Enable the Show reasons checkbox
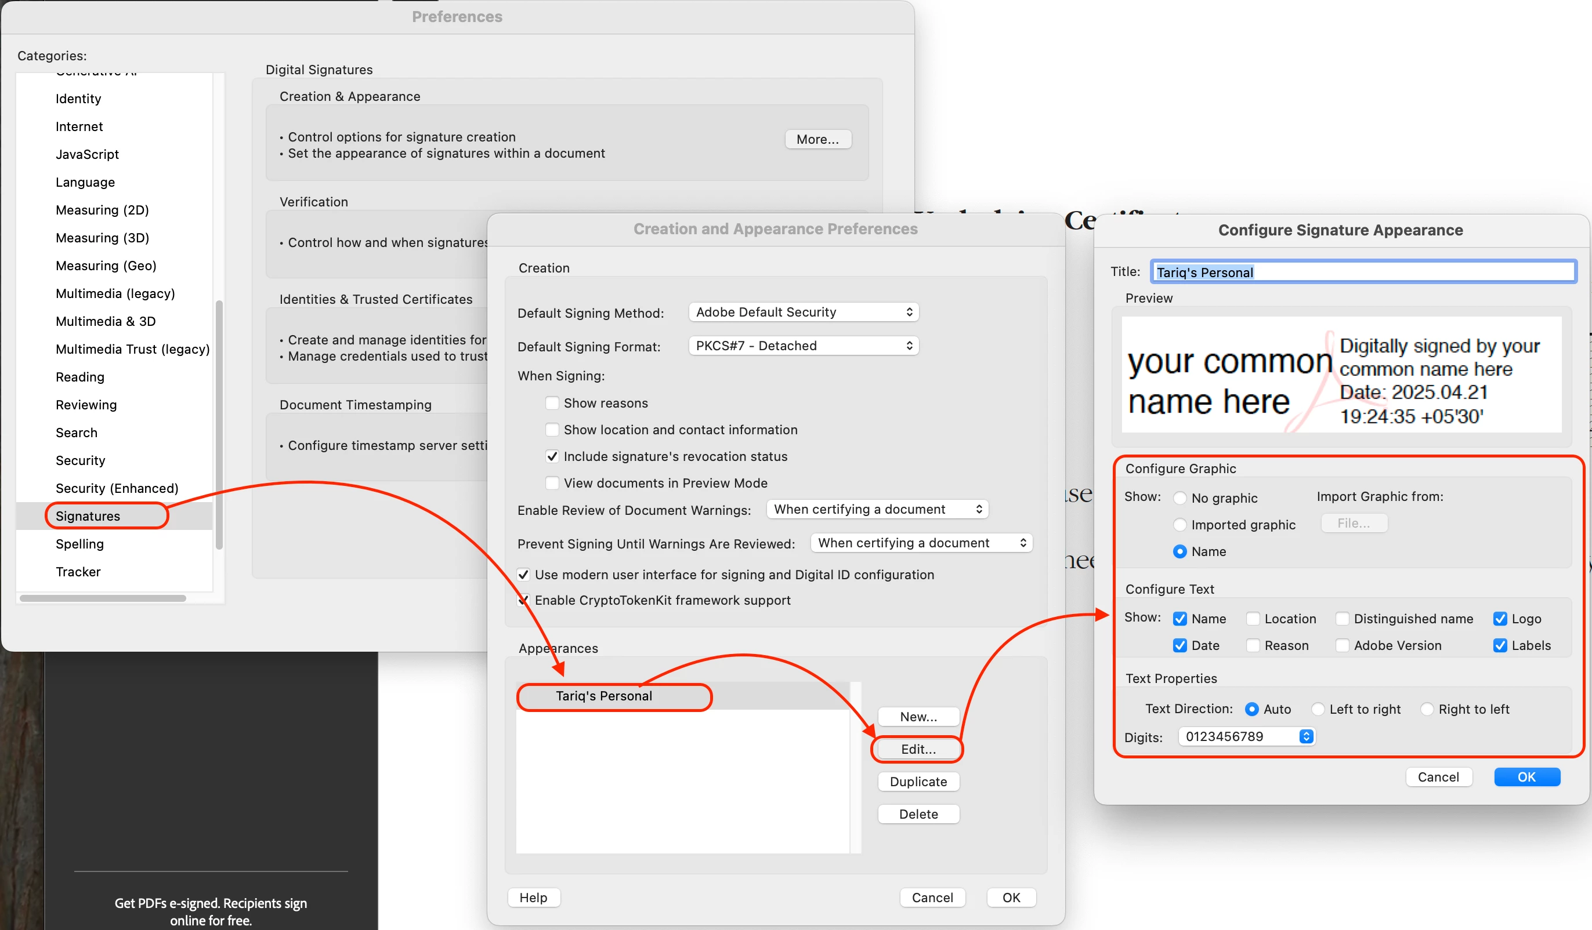 coord(552,403)
